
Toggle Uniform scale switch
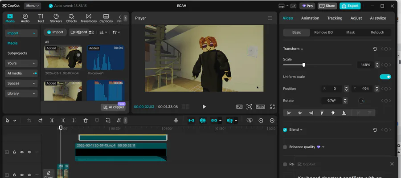coord(385,77)
